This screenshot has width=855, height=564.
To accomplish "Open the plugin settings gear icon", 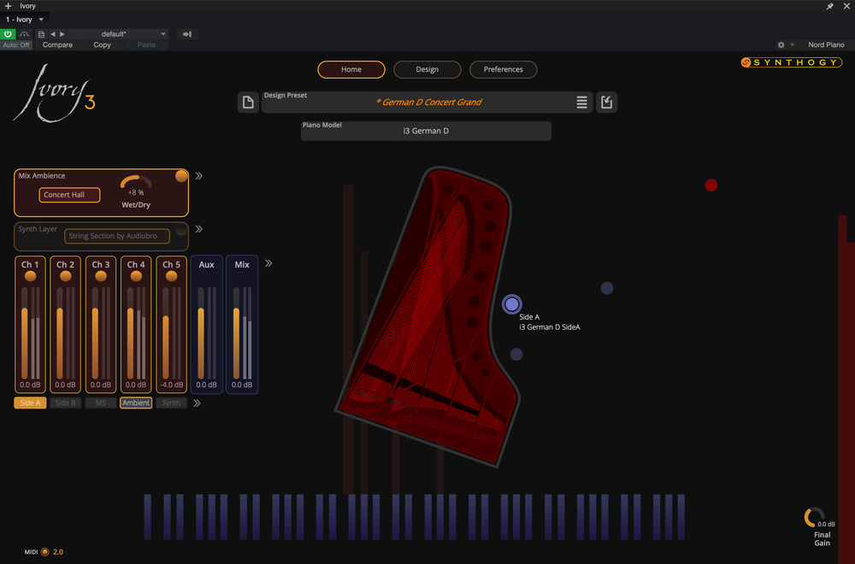I will 781,44.
